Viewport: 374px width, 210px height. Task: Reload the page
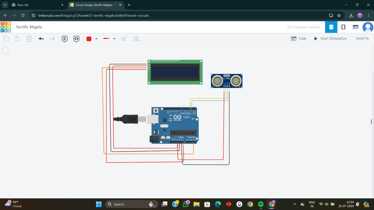(x=23, y=15)
